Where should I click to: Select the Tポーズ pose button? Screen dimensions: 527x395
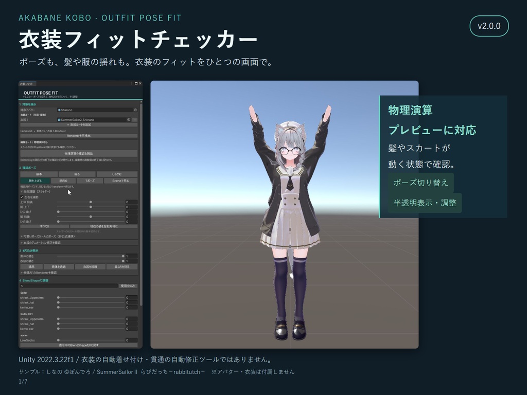[x=90, y=181]
